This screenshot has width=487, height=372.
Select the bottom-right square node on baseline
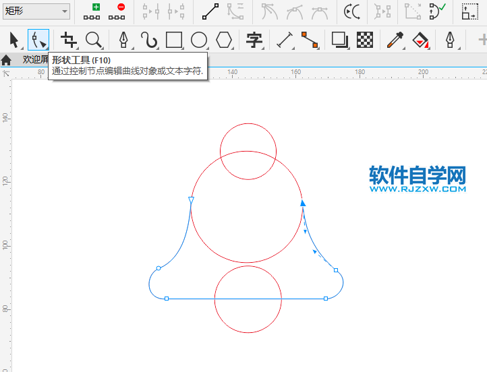326,299
